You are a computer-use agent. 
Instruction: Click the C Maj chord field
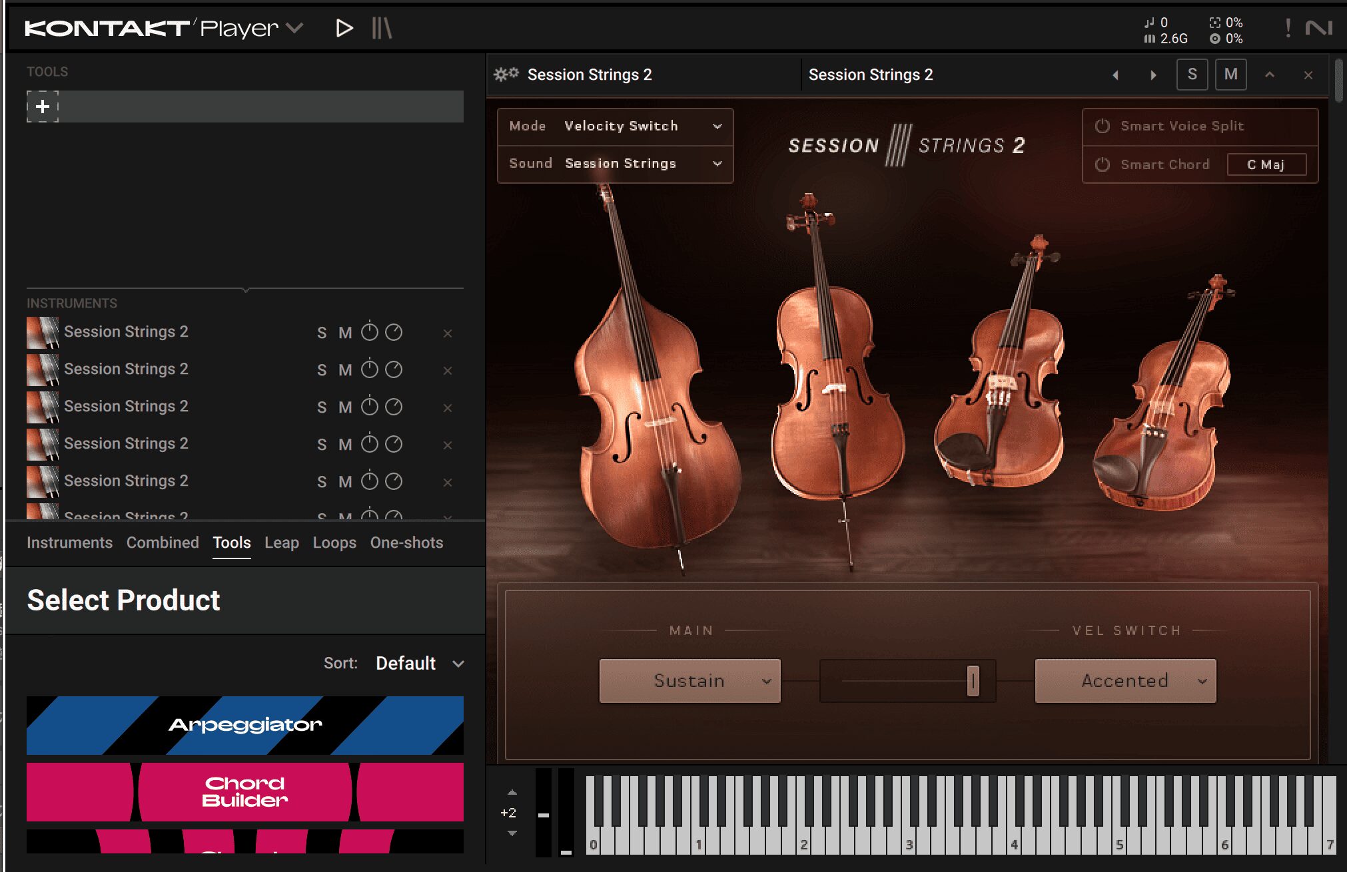[x=1266, y=164]
